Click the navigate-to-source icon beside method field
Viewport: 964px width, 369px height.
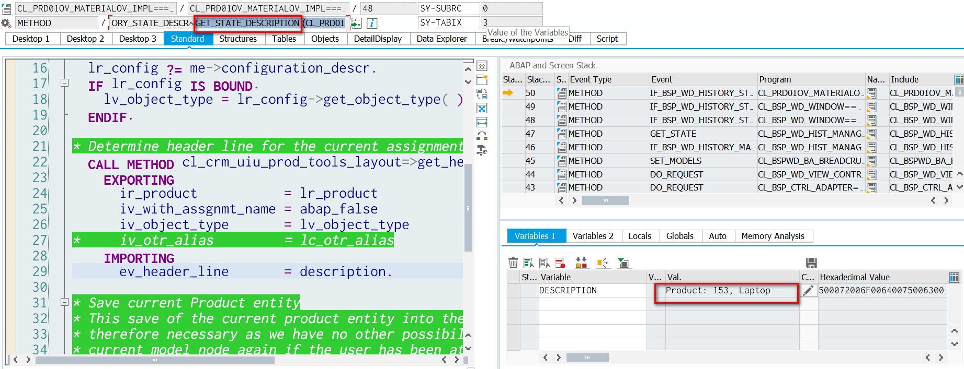tap(356, 23)
